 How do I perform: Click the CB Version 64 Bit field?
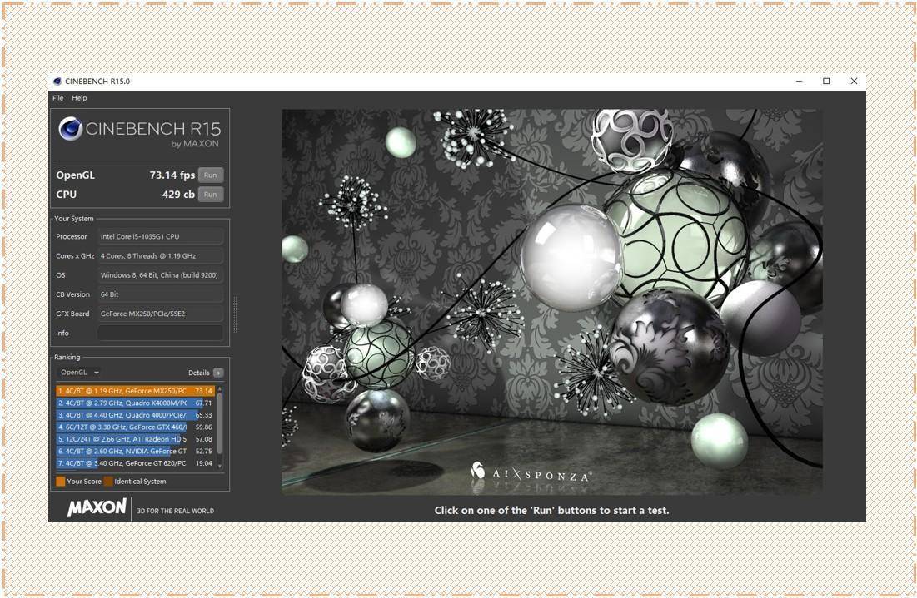[160, 294]
